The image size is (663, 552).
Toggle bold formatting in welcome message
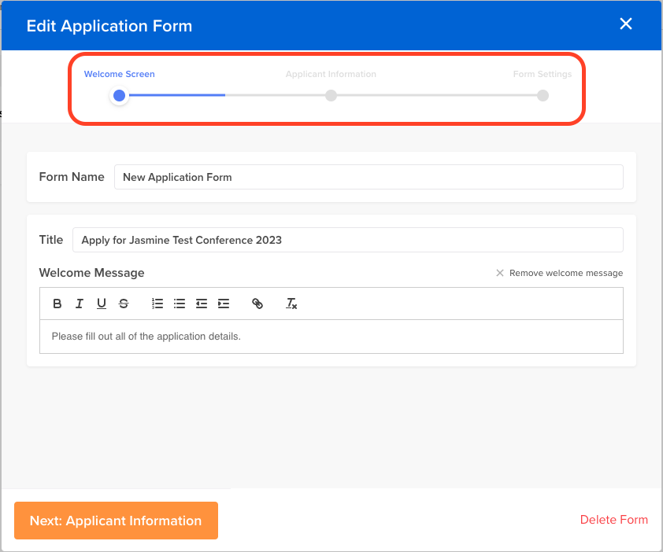(x=57, y=304)
